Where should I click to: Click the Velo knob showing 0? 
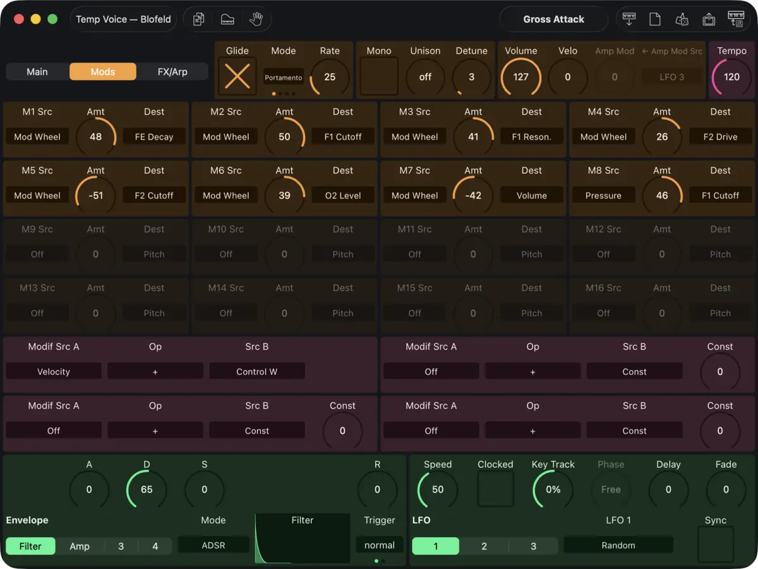(x=568, y=77)
